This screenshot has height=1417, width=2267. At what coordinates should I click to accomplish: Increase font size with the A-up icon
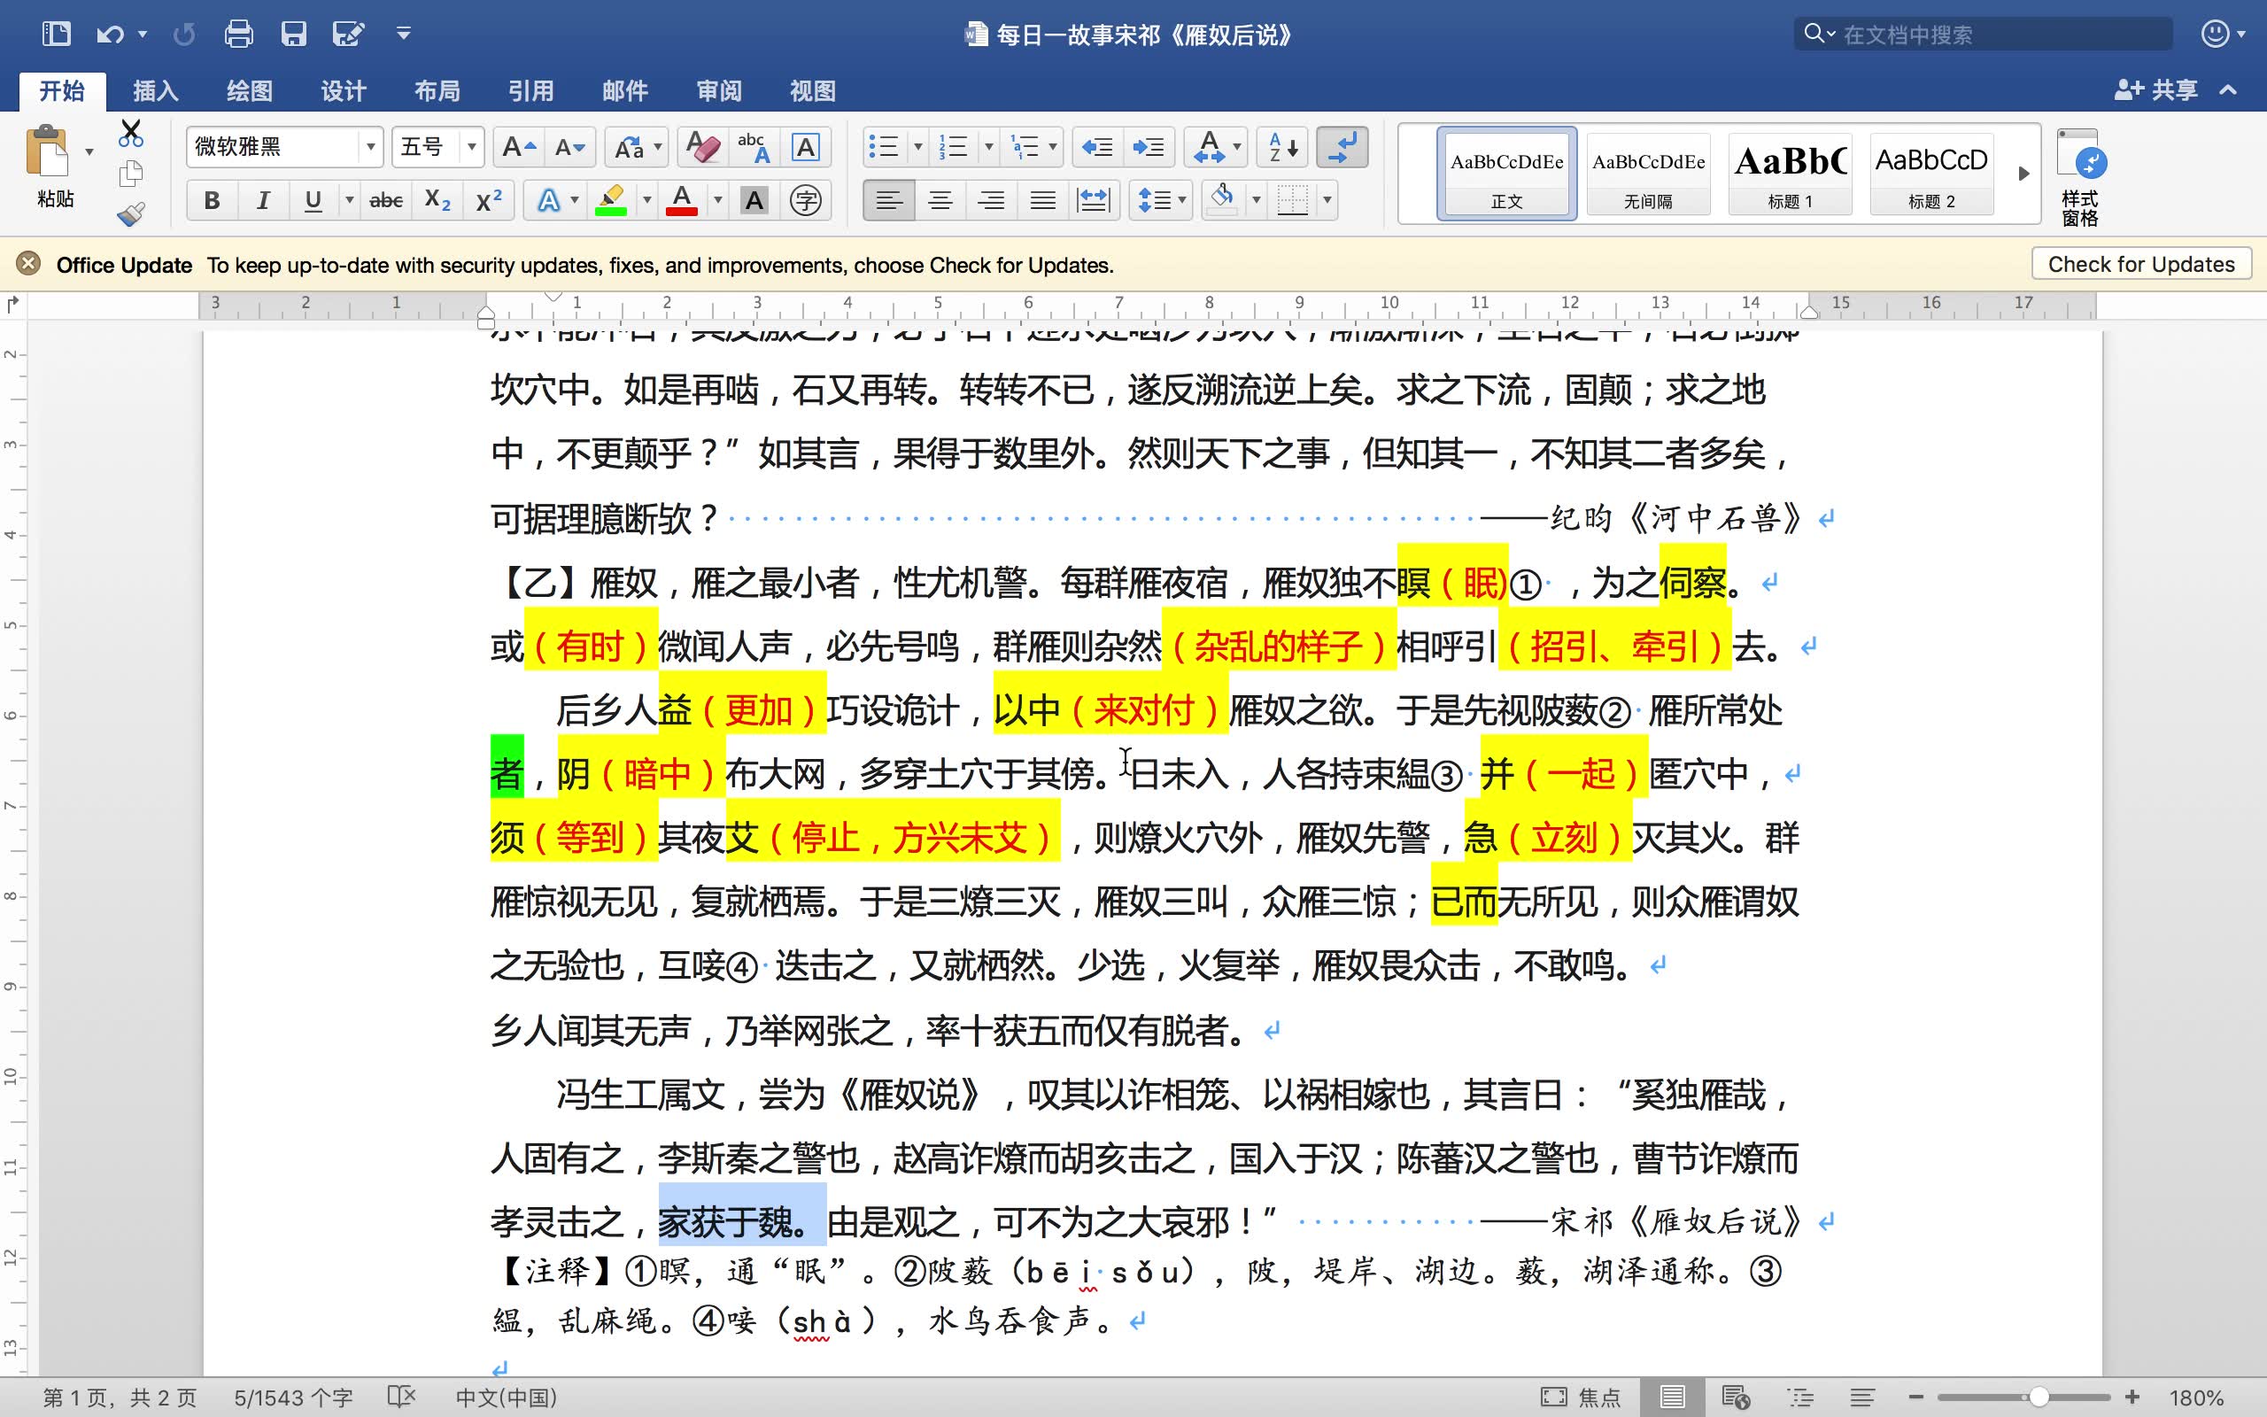tap(518, 147)
